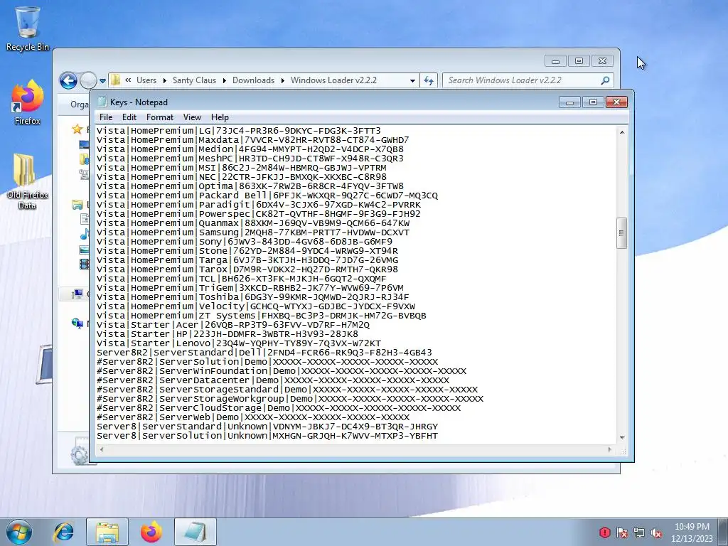
Task: Expand the arrow after Downloads breadcrumb
Action: click(x=282, y=80)
